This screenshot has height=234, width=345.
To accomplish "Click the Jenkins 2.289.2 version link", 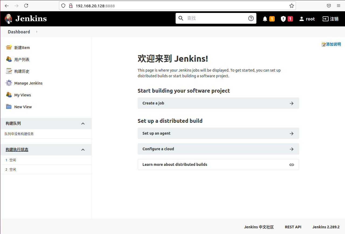I will [326, 227].
